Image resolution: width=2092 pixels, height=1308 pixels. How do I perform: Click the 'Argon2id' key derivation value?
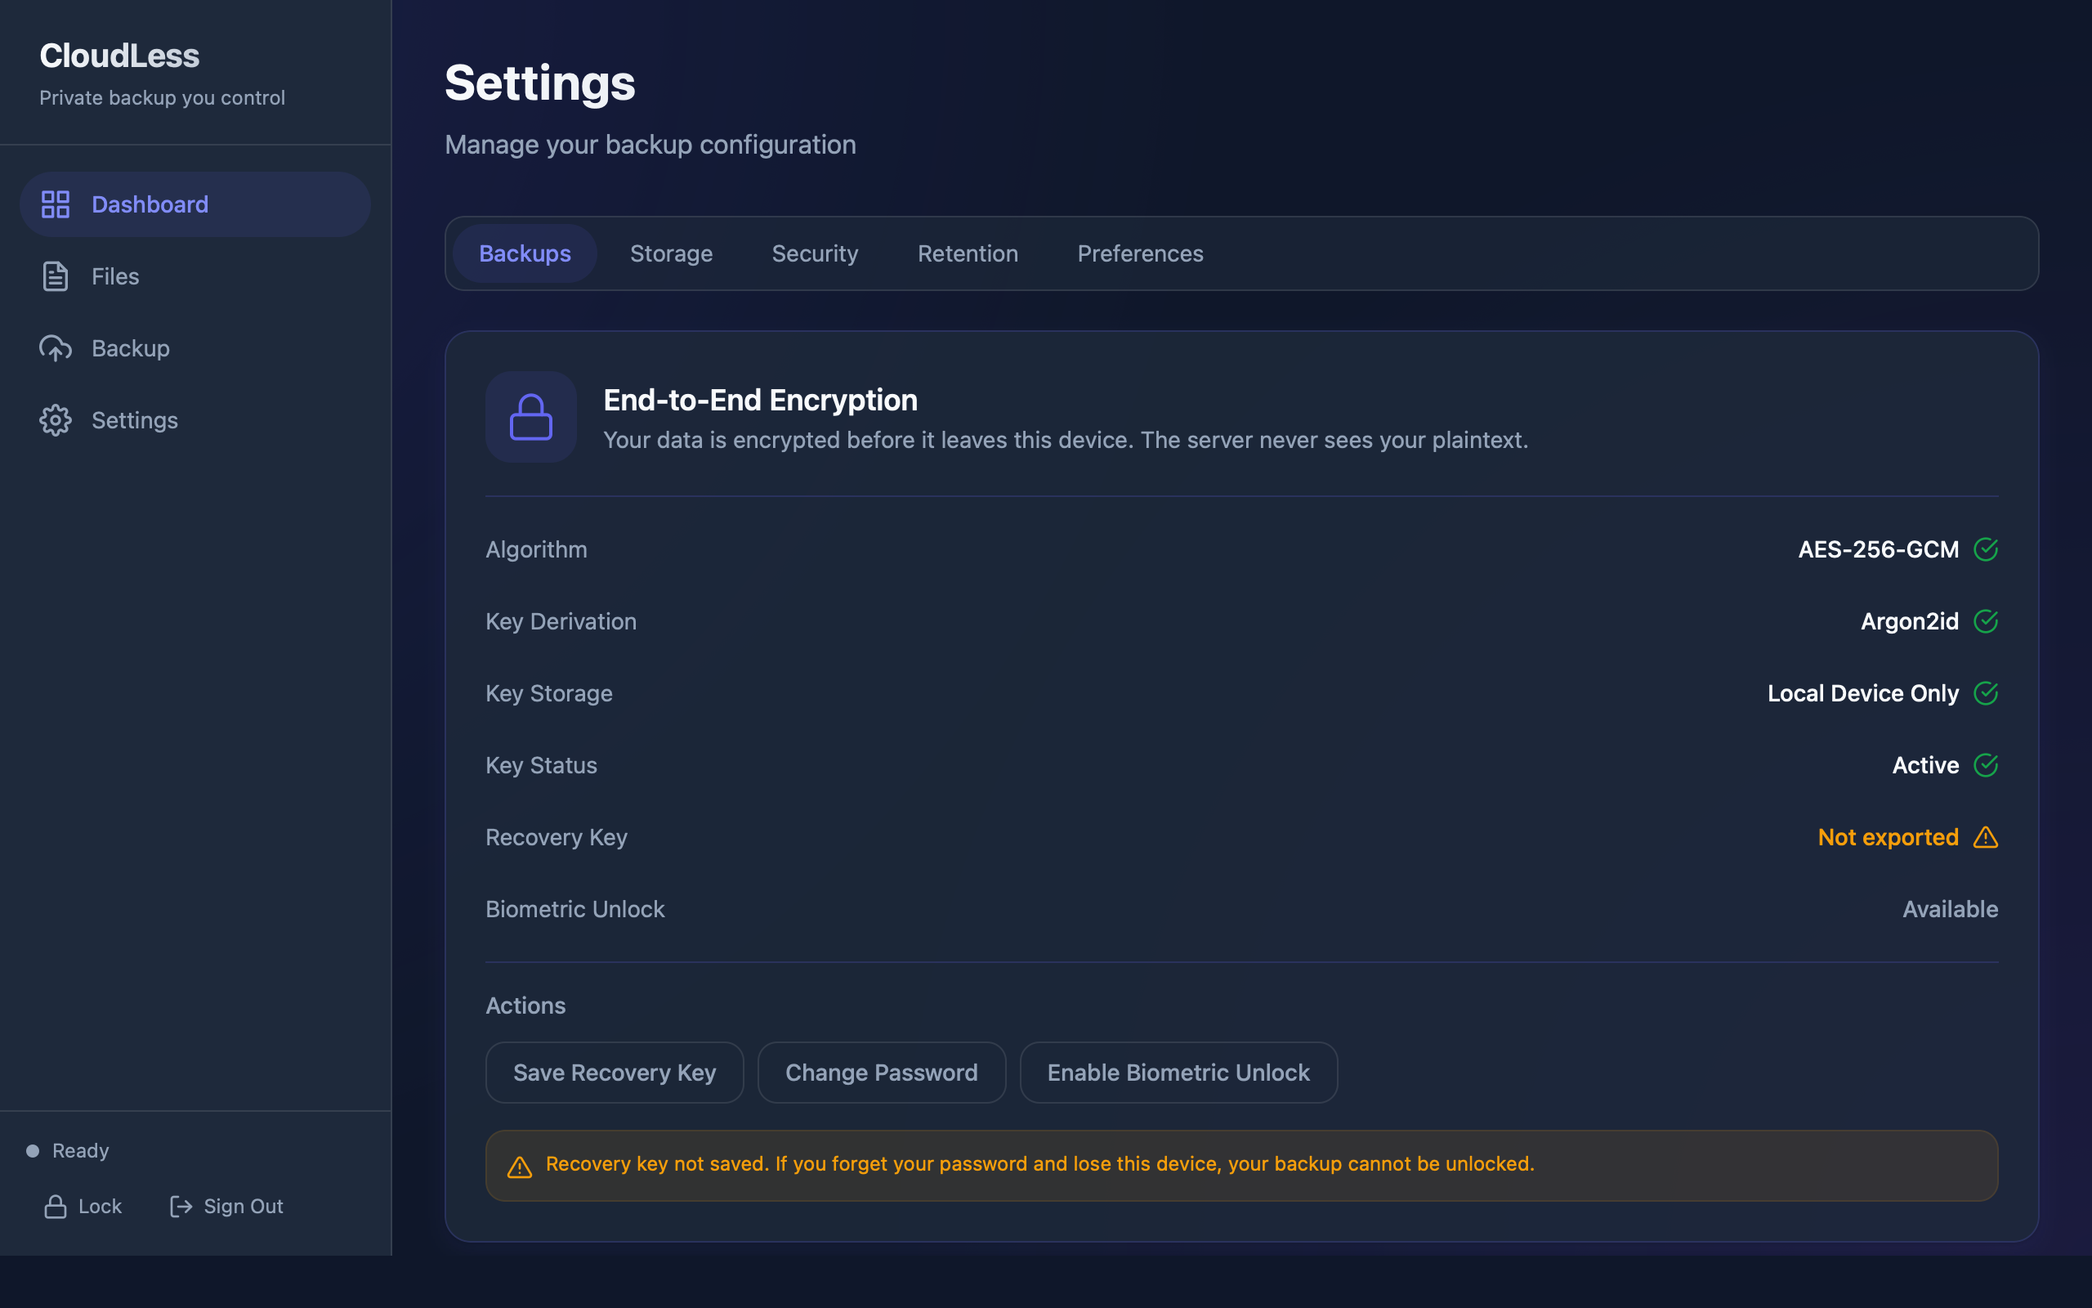tap(1910, 621)
